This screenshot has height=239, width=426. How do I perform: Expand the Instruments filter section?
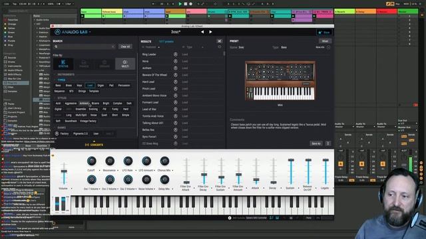tap(66, 74)
